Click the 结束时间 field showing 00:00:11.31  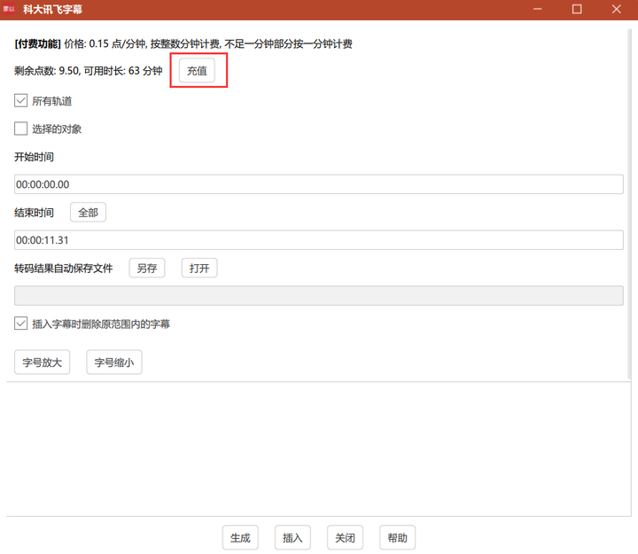tap(319, 240)
